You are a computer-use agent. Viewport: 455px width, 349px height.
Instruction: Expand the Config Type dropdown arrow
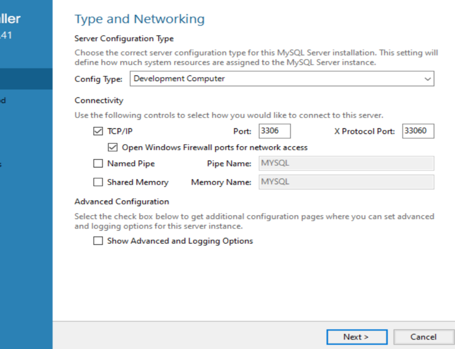pyautogui.click(x=427, y=79)
